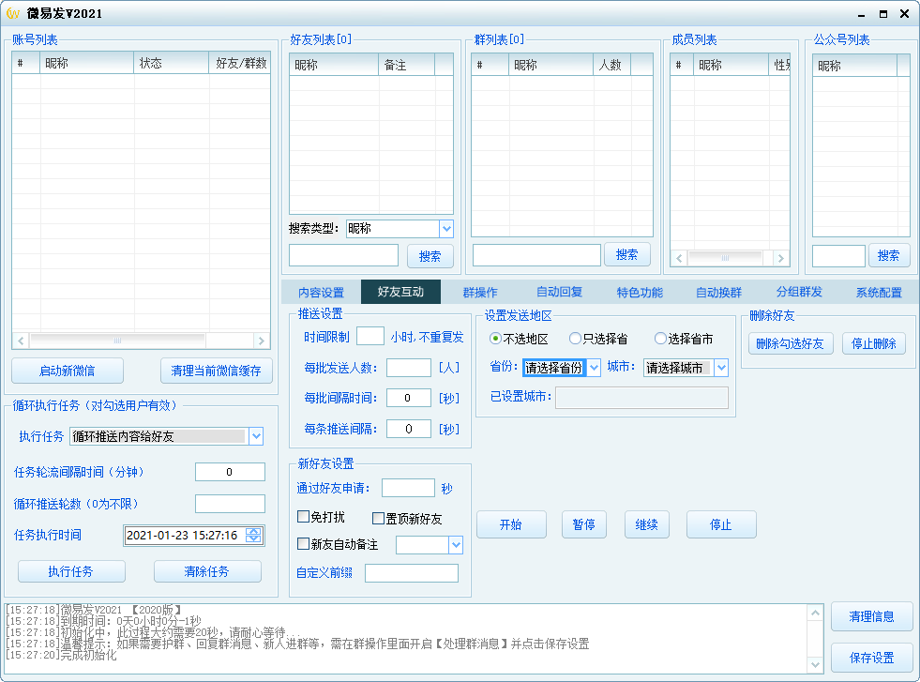920x682 pixels.
Task: Click the 账号列表 horizontal scrollbar thumb
Action: coord(117,341)
